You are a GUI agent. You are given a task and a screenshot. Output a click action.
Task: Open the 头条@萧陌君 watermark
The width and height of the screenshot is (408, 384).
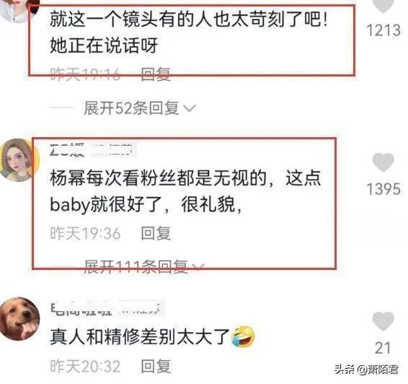click(x=366, y=369)
